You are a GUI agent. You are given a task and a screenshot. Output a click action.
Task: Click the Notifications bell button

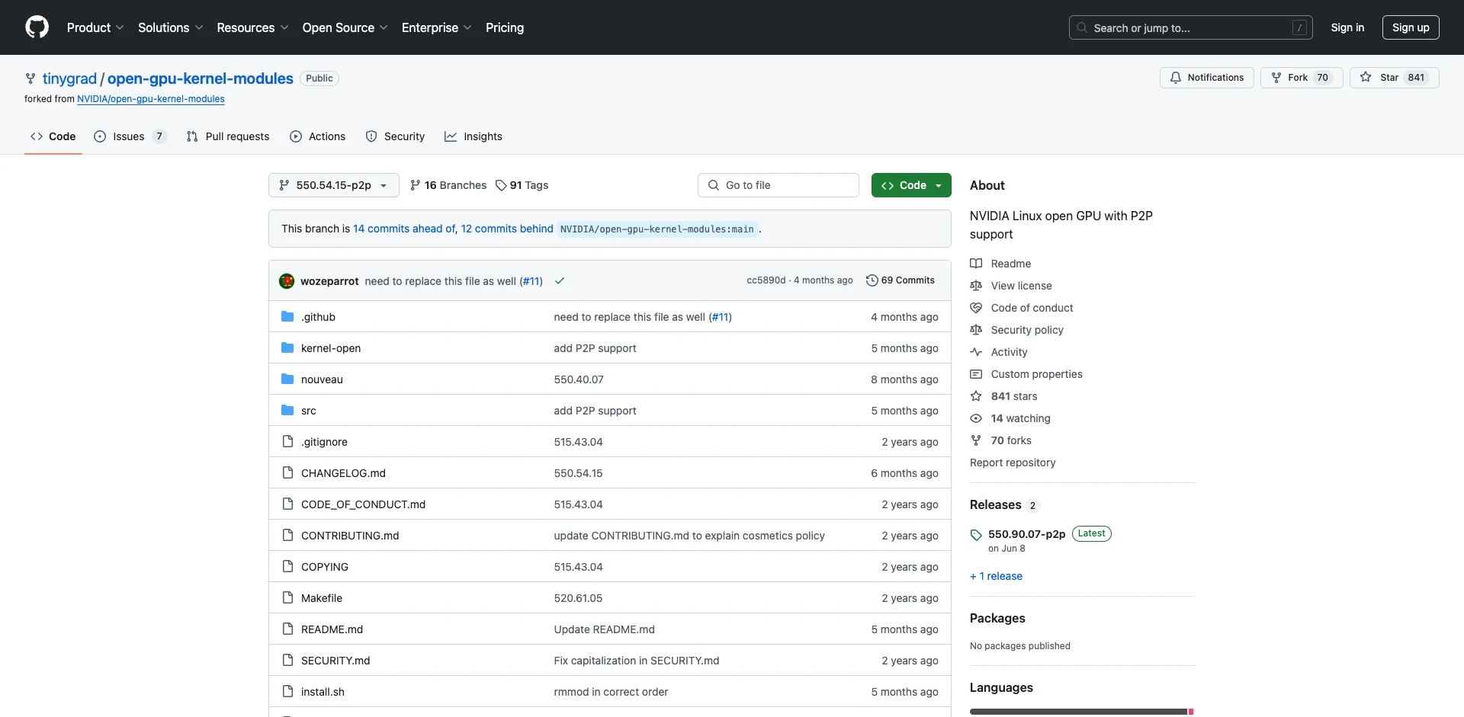coord(1206,78)
